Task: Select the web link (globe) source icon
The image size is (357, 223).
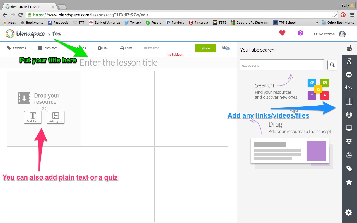Action: click(349, 115)
